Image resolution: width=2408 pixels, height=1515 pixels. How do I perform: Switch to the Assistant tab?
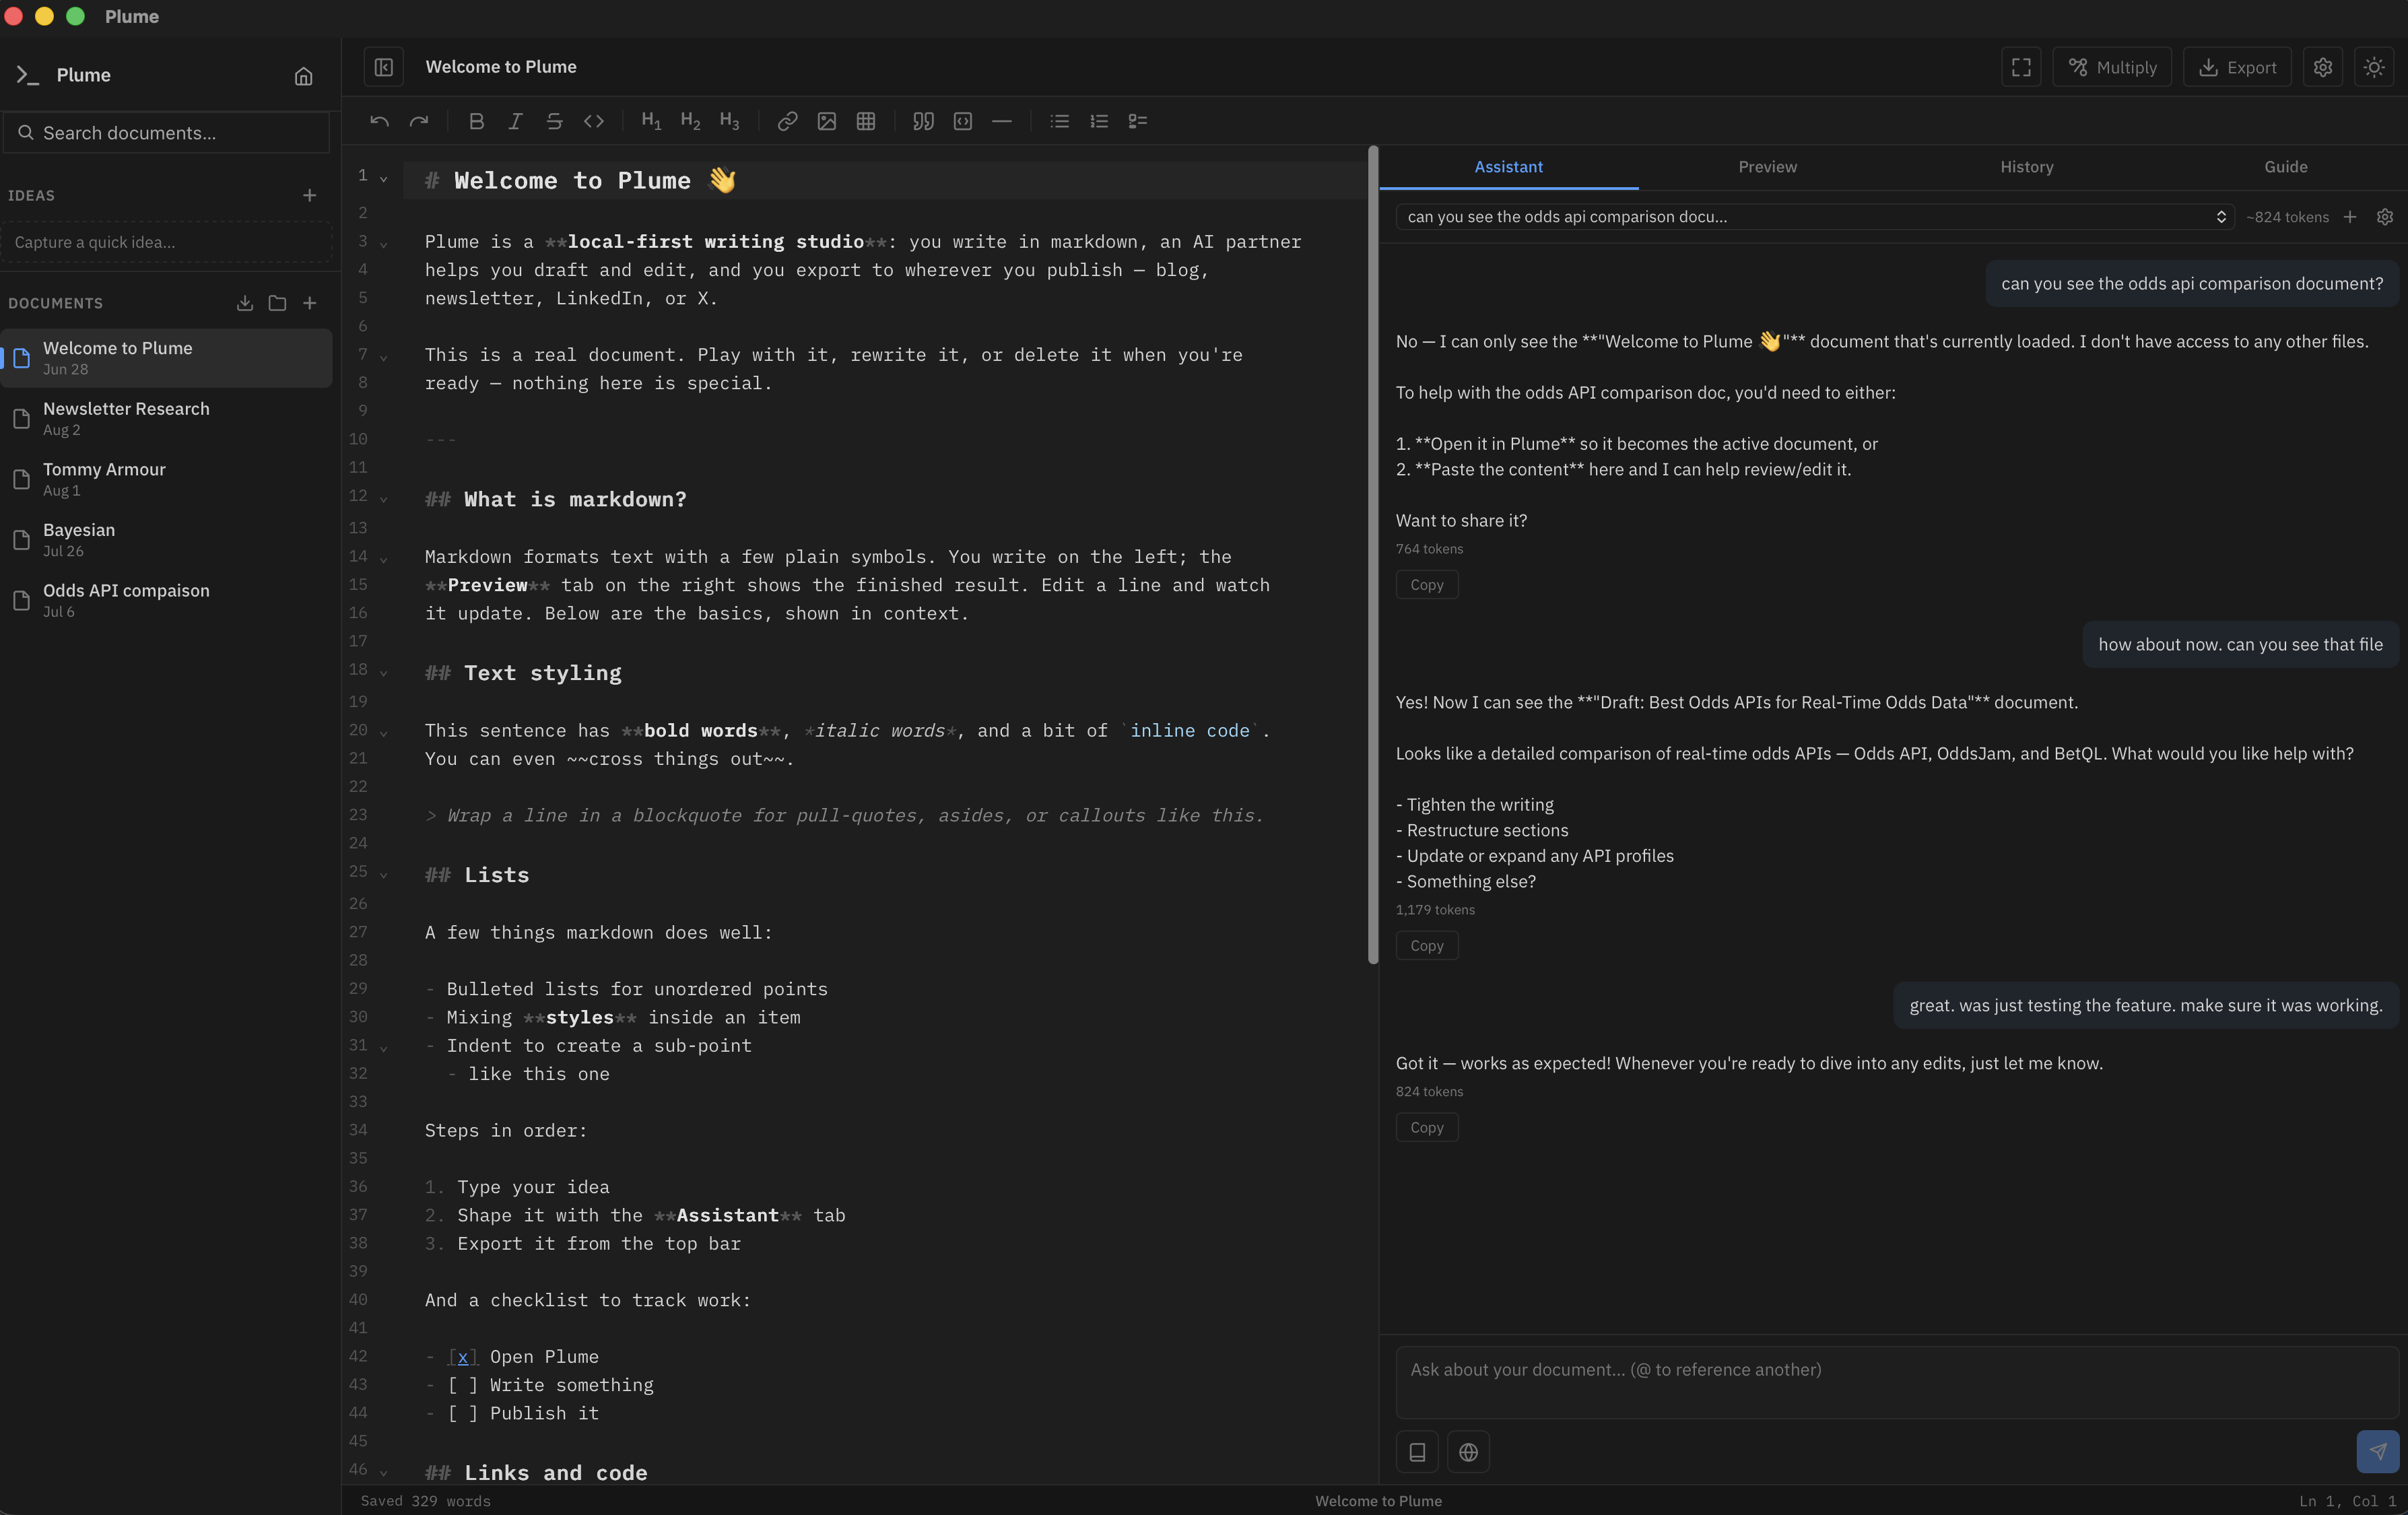click(1508, 167)
